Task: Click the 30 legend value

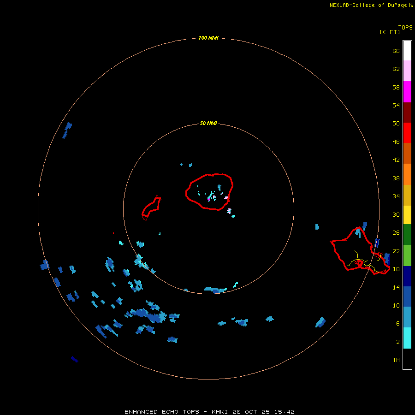Action: click(396, 214)
